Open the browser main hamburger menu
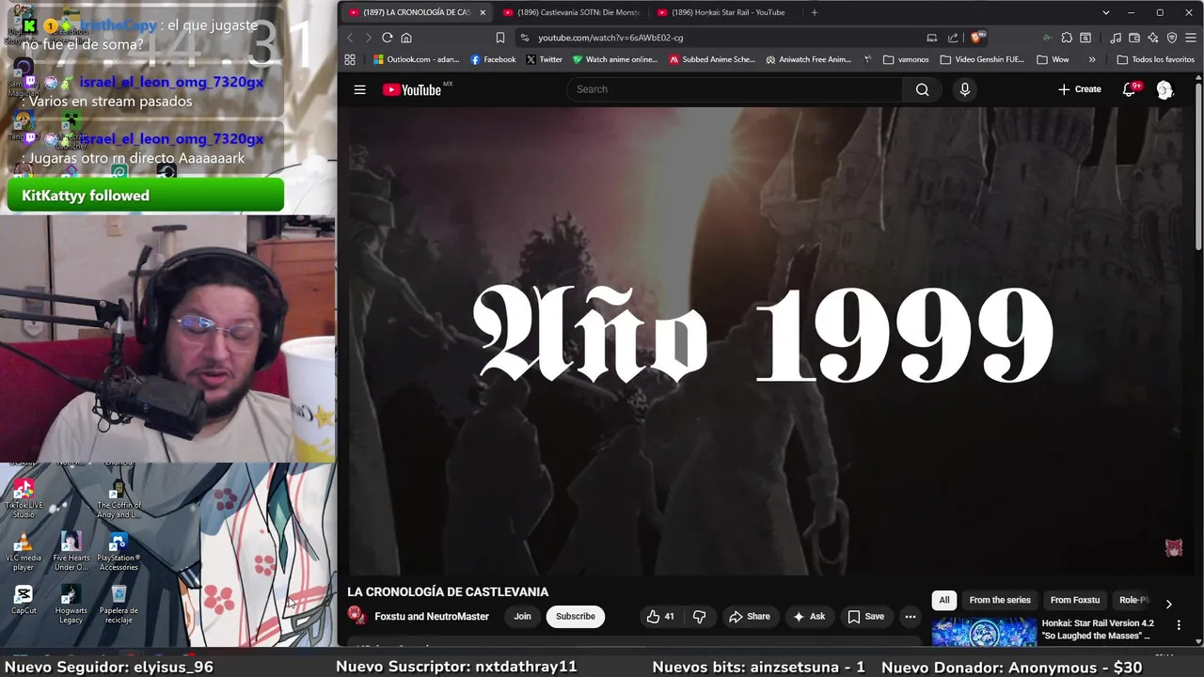Screen dimensions: 1204x677 pos(1191,38)
